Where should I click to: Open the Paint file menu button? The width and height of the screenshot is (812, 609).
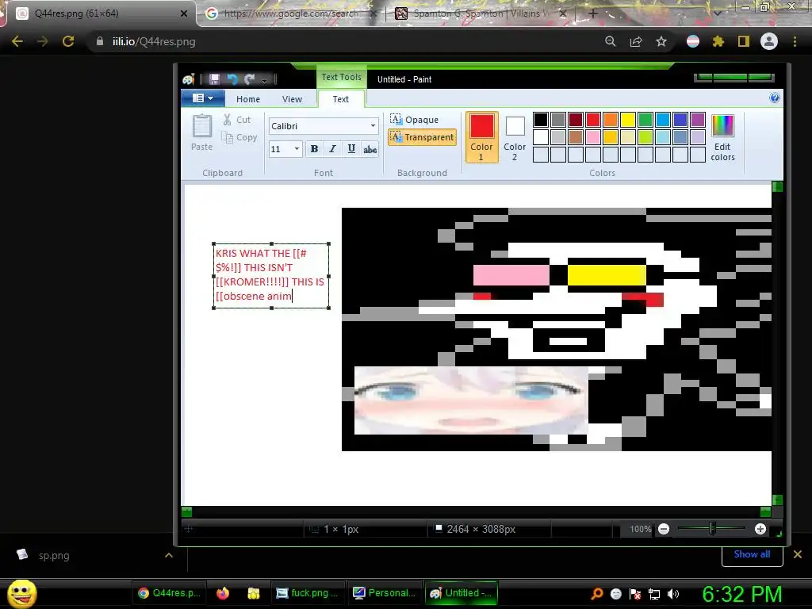(202, 98)
